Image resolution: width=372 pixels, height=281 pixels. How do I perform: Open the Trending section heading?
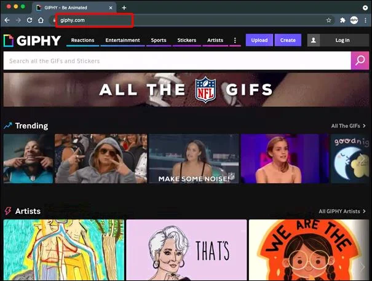(x=31, y=125)
